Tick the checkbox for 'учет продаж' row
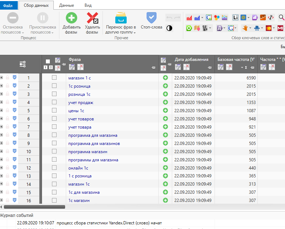The height and width of the screenshot is (229, 285). click(x=54, y=102)
